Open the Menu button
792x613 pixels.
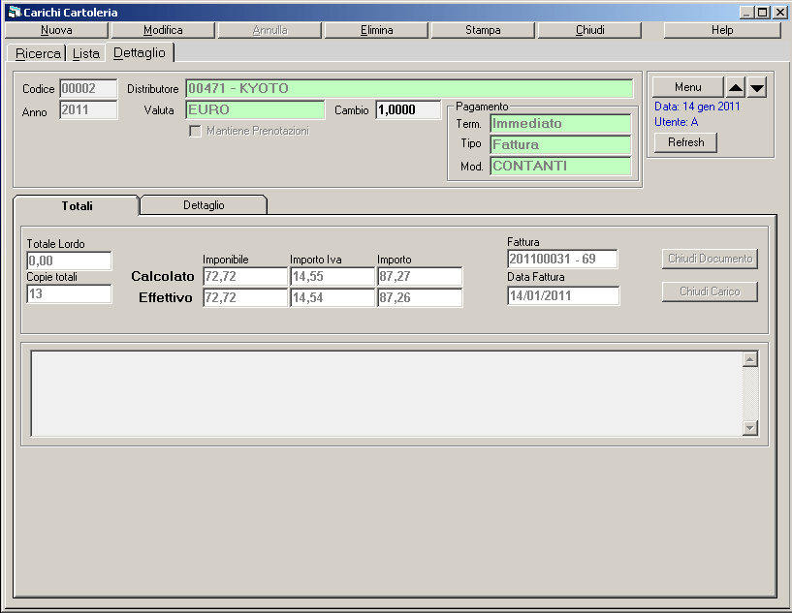pos(688,87)
